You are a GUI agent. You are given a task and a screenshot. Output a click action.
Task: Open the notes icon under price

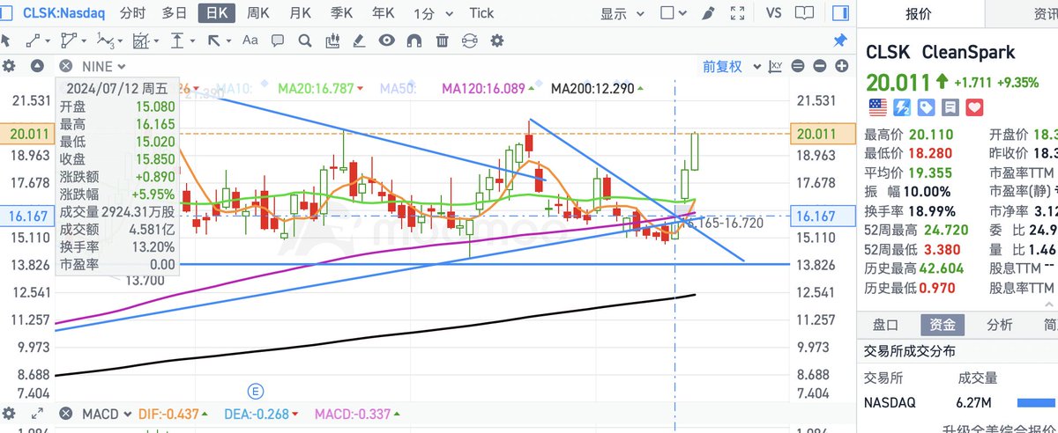click(950, 107)
